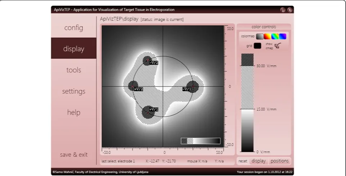
Task: Click the minimize arrow icon in title bar
Action: pos(283,10)
